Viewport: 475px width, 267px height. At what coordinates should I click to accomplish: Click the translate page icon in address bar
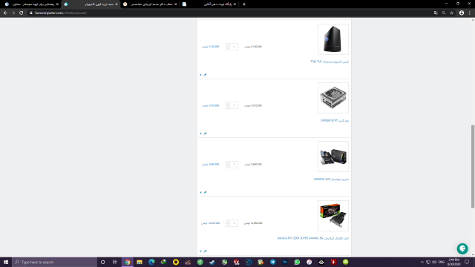[x=436, y=13]
